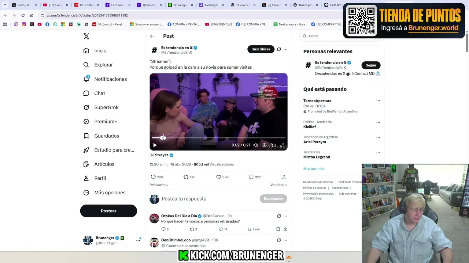Image resolution: width=469 pixels, height=263 pixels.
Task: Open Premium+ from sidebar
Action: (x=100, y=122)
